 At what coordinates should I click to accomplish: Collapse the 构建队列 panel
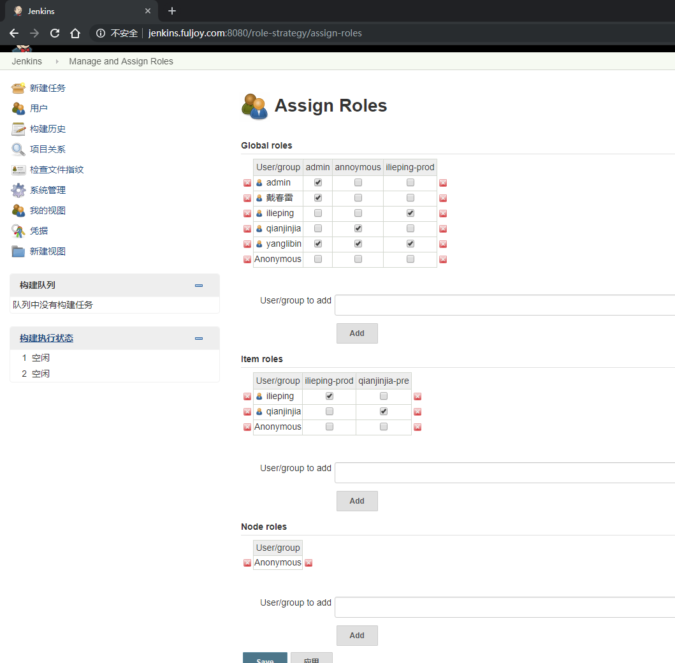click(199, 286)
